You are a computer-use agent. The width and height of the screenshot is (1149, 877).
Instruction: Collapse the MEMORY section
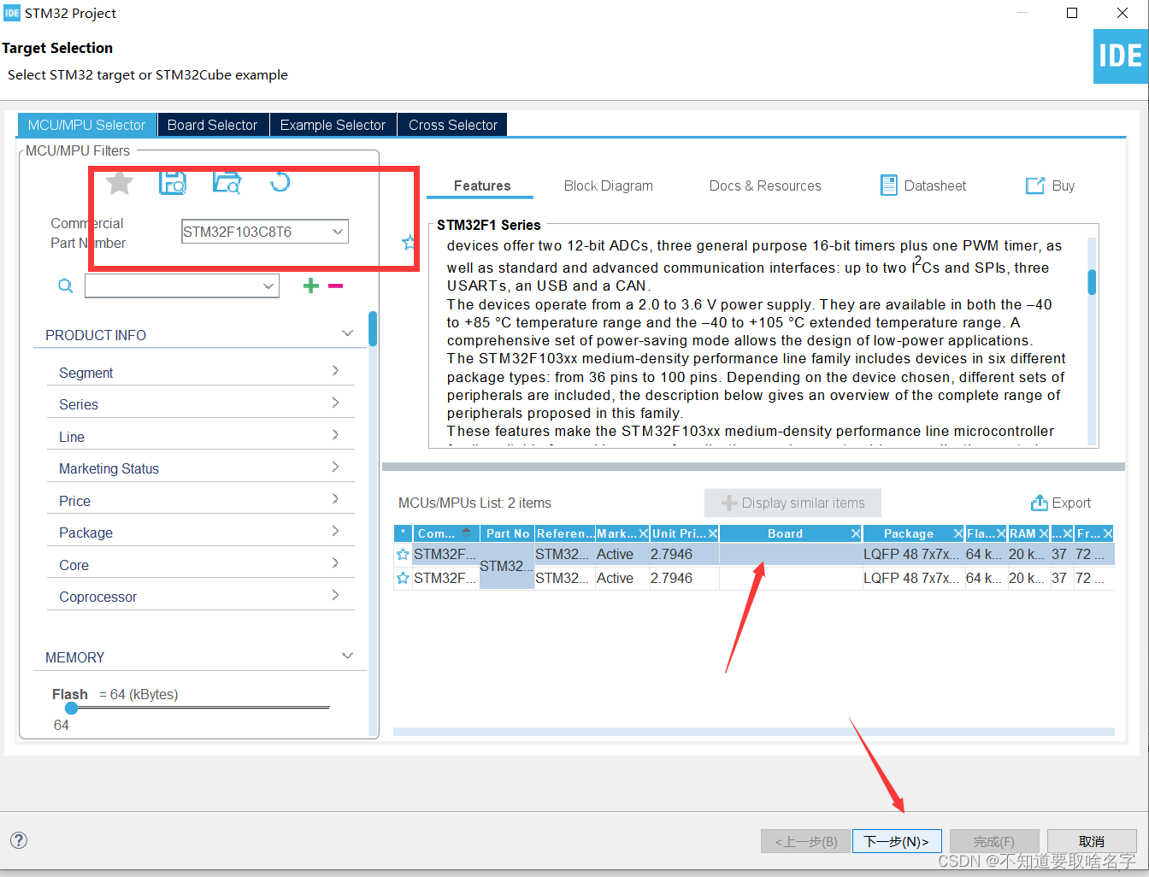(347, 656)
